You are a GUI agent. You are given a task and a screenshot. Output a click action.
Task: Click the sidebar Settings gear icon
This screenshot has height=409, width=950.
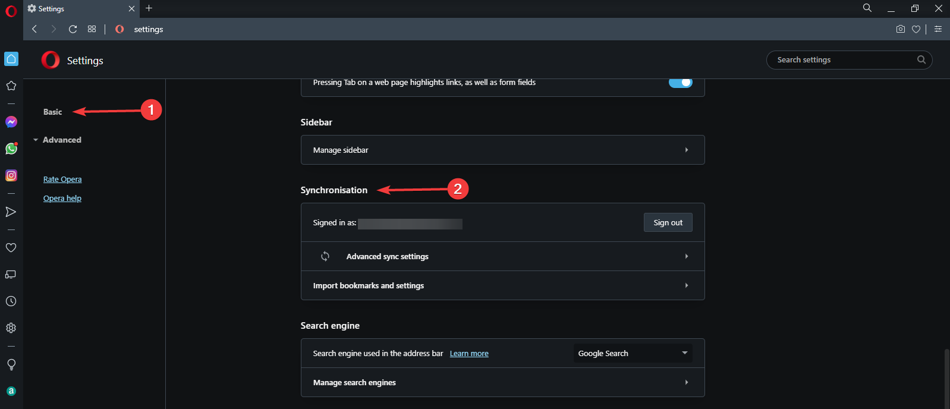[x=11, y=328]
